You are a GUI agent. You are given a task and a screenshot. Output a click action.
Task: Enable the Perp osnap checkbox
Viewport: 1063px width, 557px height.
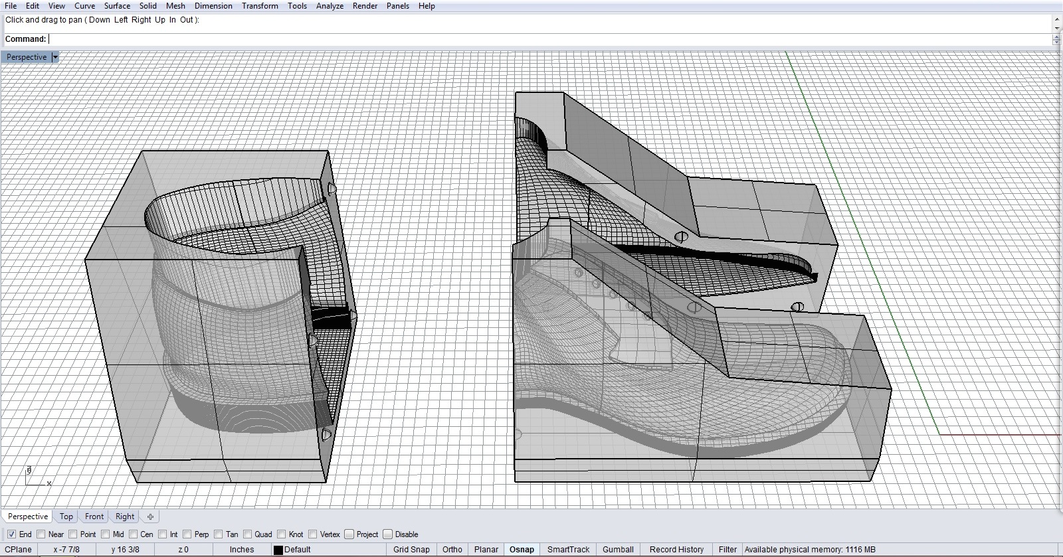pos(187,534)
